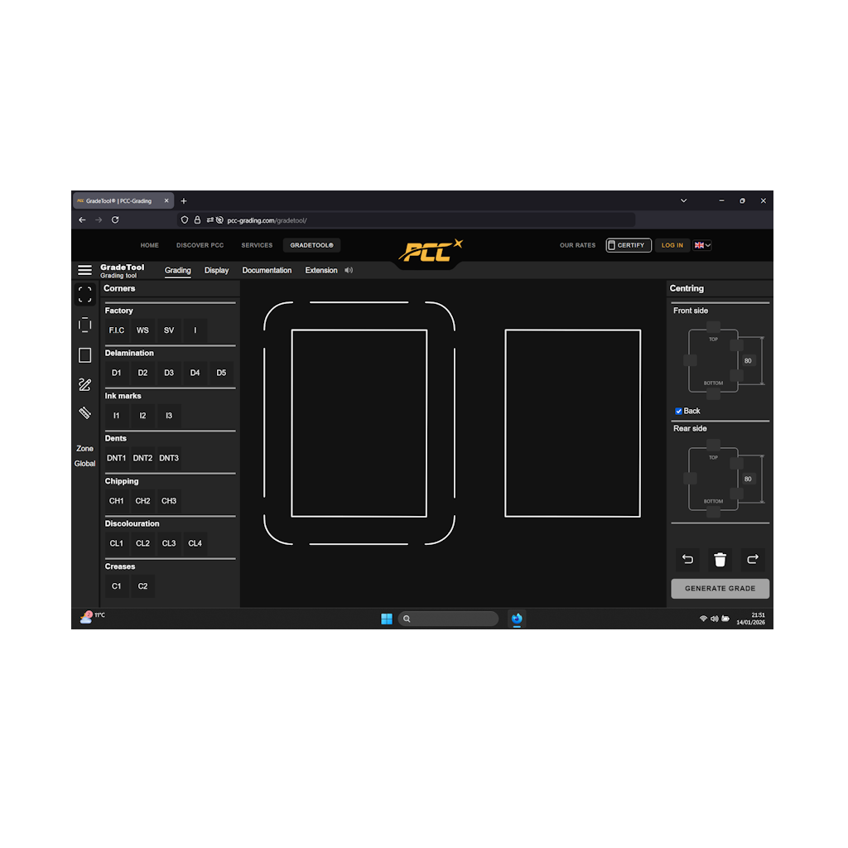
Task: Open SERVICES menu item
Action: [257, 245]
